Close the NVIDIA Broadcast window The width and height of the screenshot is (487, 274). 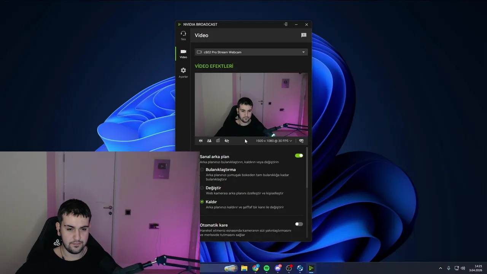(x=307, y=24)
